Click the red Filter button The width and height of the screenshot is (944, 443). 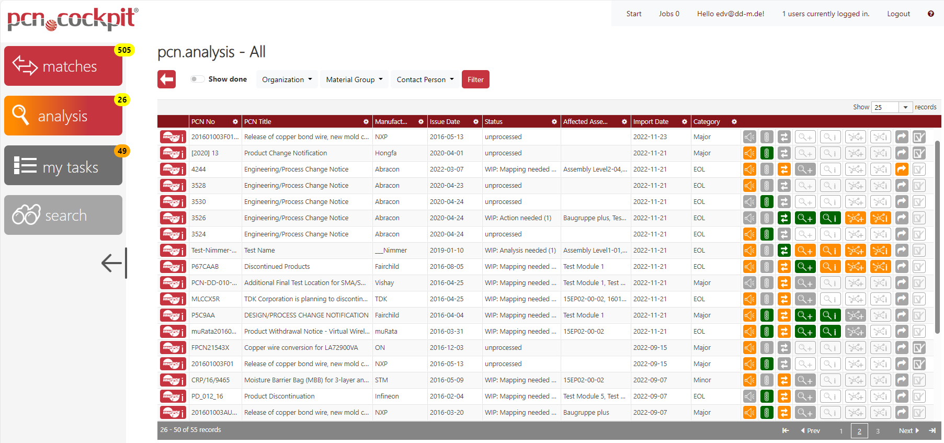click(x=475, y=79)
